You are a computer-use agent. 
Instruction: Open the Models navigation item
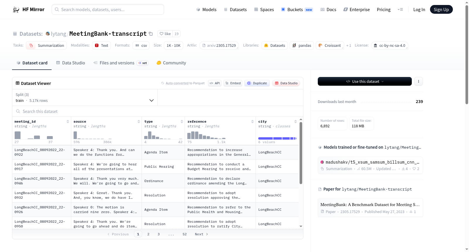[206, 9]
